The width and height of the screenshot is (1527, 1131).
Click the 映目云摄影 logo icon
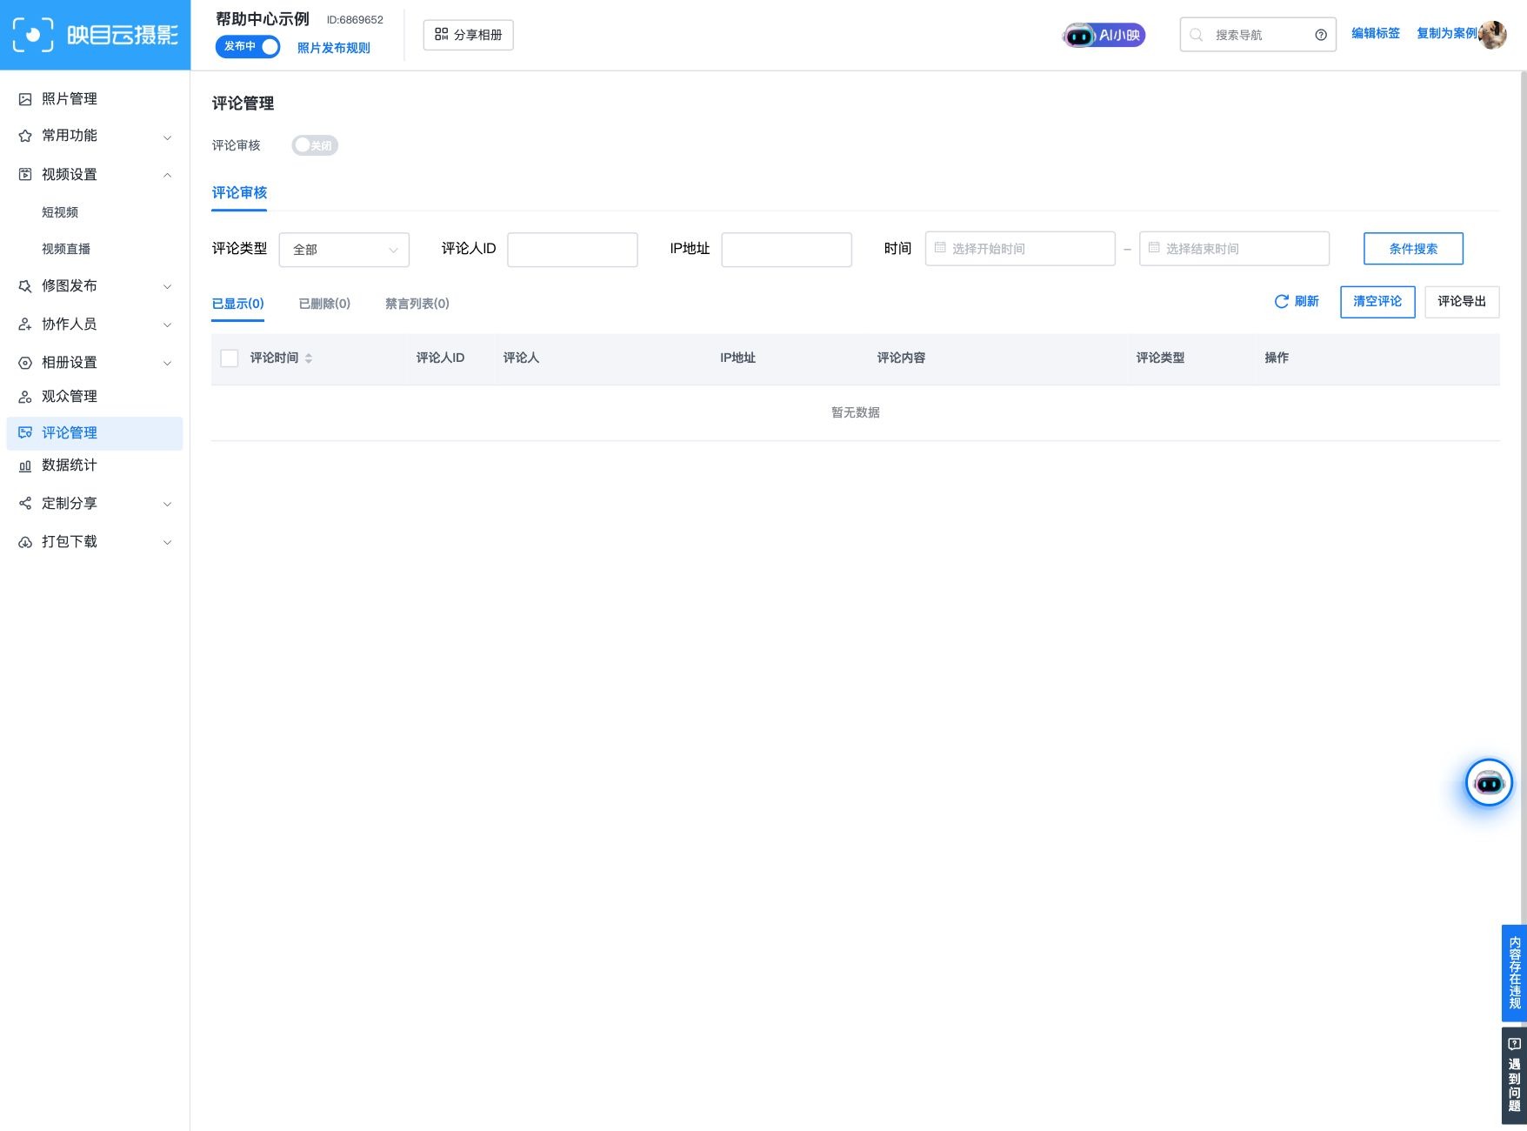click(33, 35)
